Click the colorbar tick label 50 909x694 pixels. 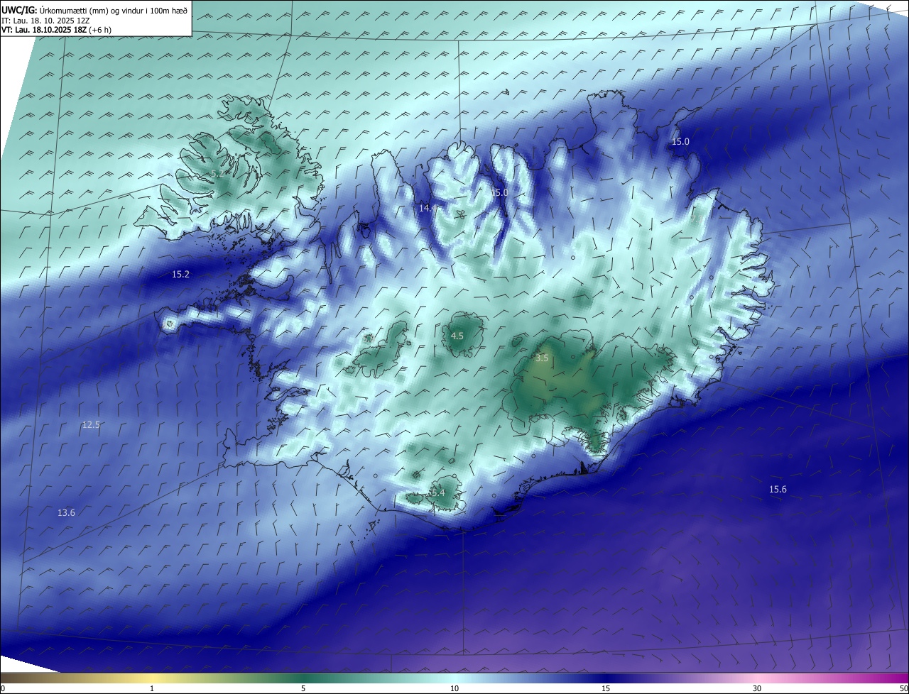click(903, 688)
